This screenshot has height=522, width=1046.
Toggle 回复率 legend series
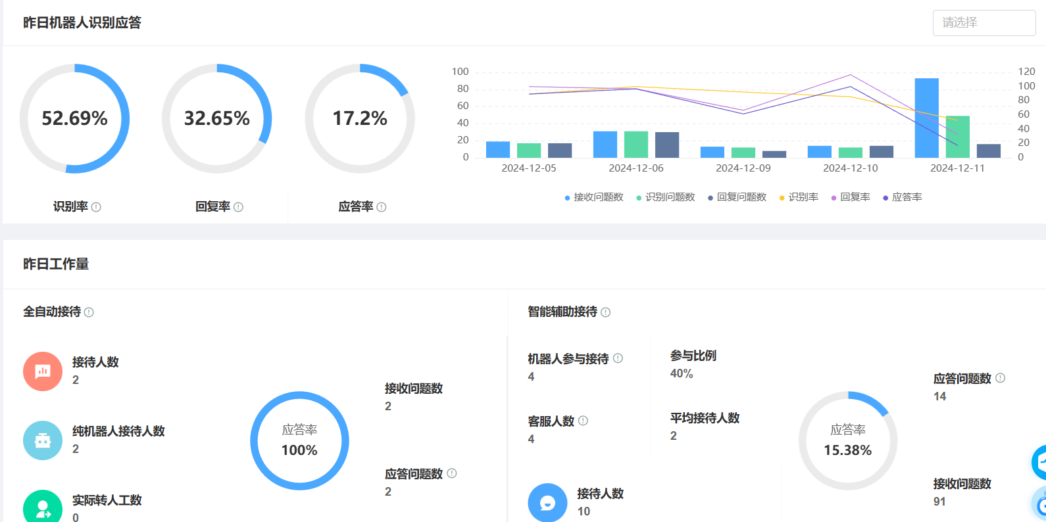tap(851, 197)
